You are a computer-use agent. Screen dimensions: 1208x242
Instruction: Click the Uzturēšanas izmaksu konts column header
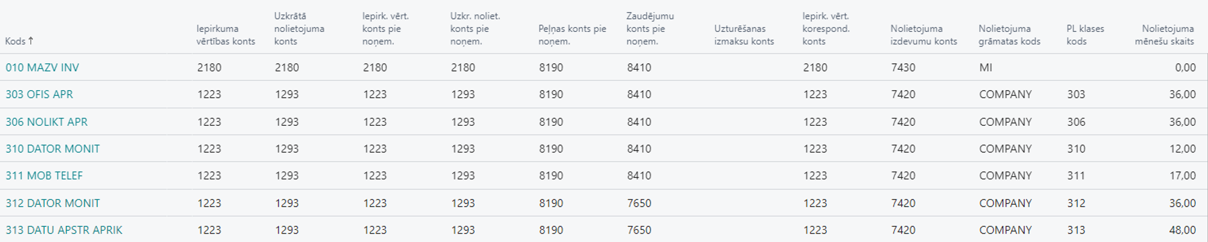pos(744,35)
